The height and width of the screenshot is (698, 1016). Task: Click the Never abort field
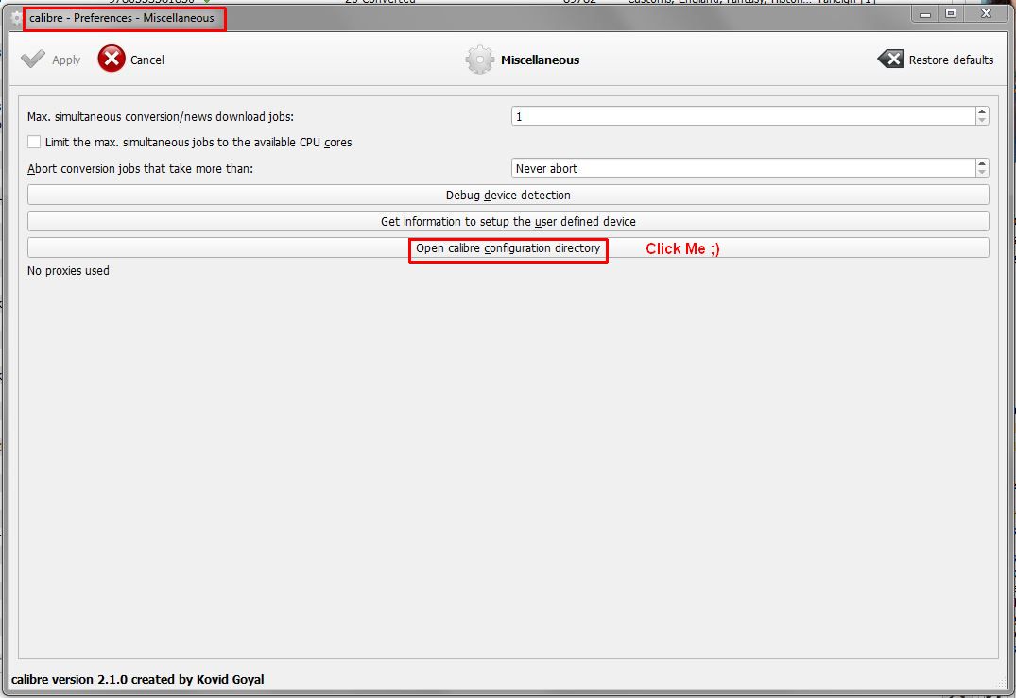743,168
